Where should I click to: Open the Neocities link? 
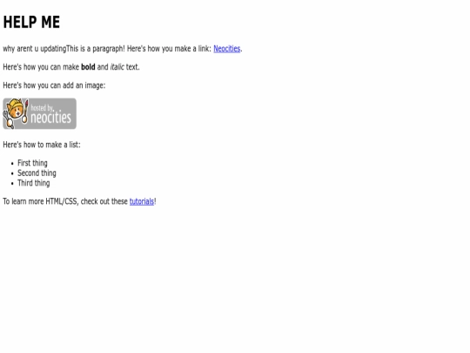click(227, 49)
